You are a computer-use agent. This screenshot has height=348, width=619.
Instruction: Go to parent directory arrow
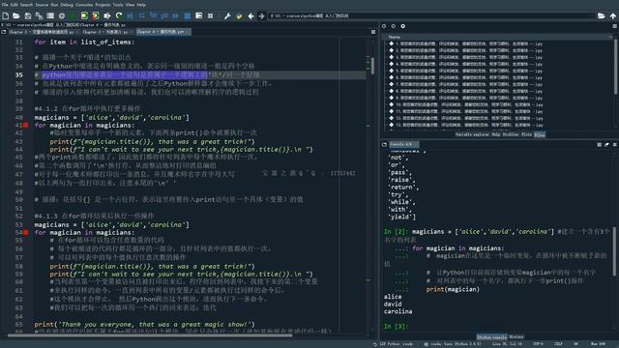(612, 15)
